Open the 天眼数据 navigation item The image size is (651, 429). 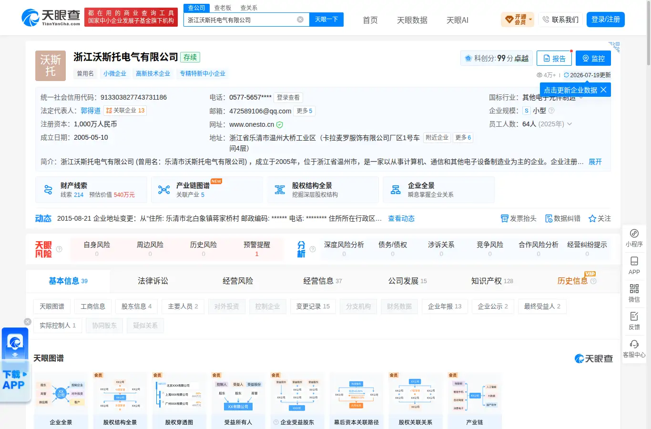pos(412,20)
